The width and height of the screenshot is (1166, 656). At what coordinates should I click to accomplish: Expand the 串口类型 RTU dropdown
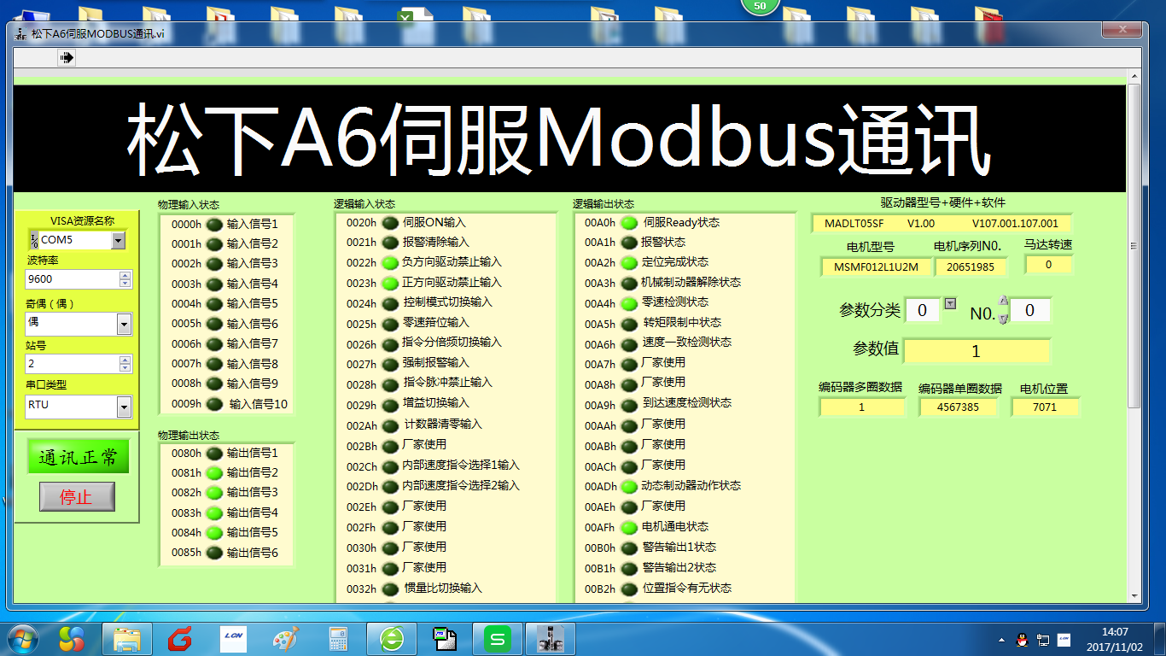(x=124, y=407)
